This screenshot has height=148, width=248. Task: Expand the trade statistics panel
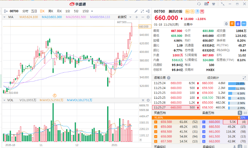point(244,78)
